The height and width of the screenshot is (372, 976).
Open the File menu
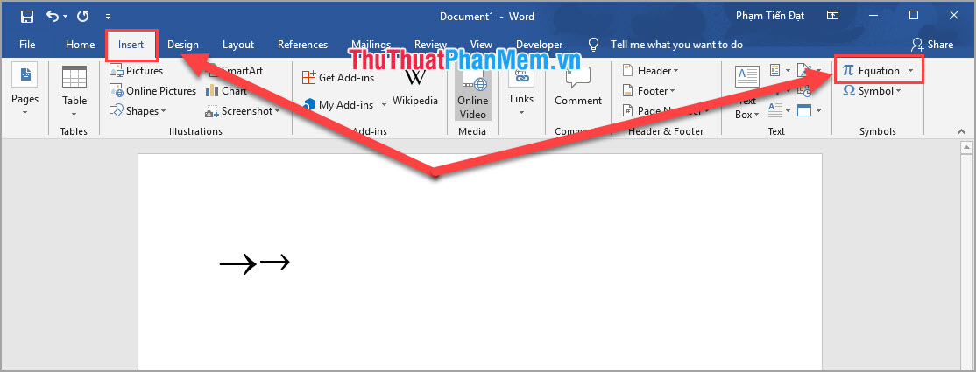(x=27, y=45)
